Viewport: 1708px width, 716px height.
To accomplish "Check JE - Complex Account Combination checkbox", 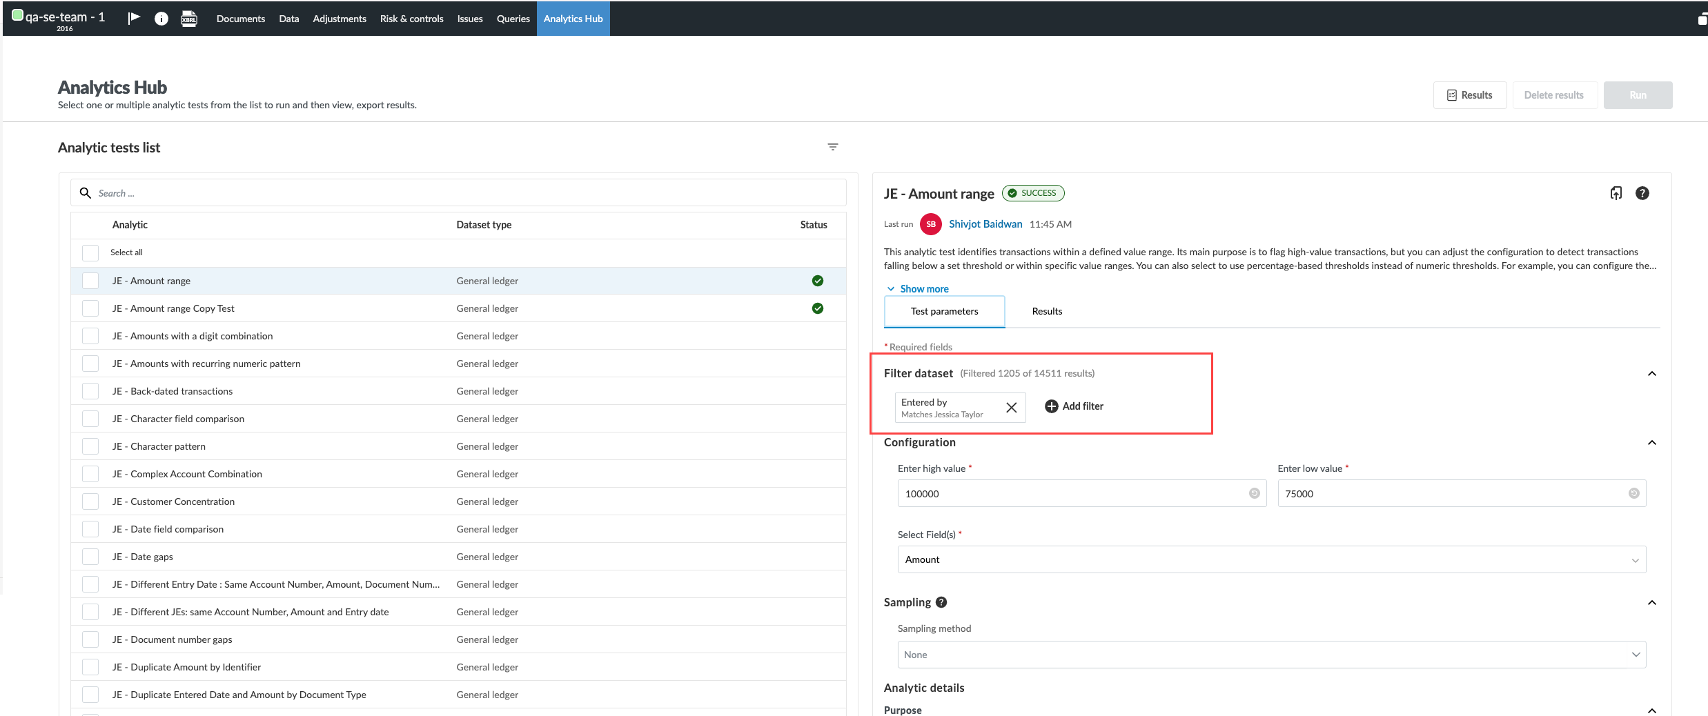I will 90,474.
